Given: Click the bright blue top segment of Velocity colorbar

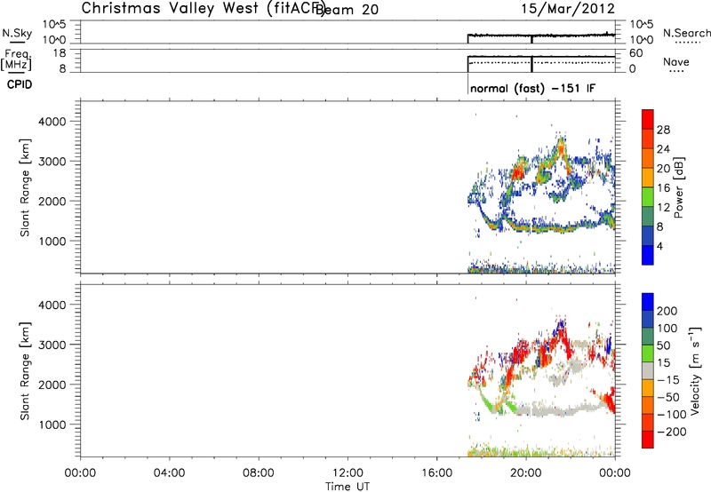Looking at the screenshot, I should pyautogui.click(x=648, y=302).
